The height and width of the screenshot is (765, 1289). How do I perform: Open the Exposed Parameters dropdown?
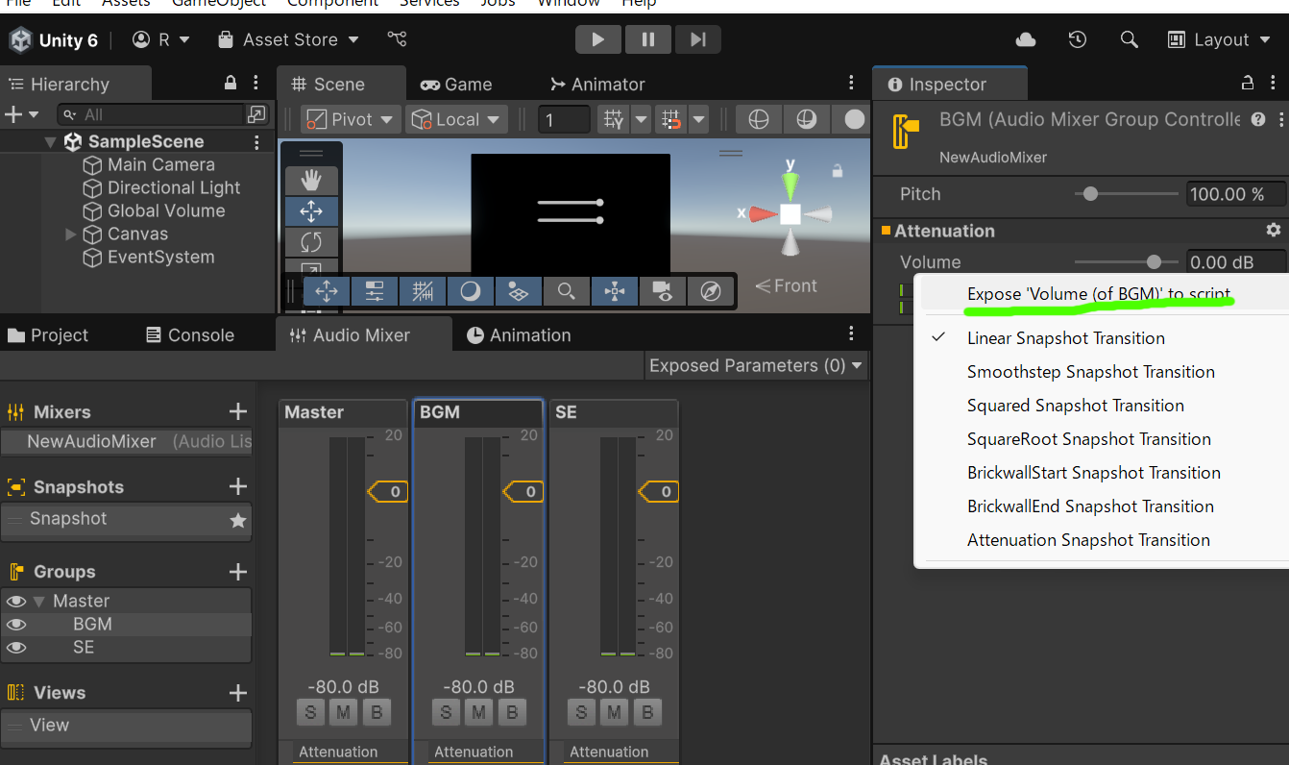click(756, 365)
